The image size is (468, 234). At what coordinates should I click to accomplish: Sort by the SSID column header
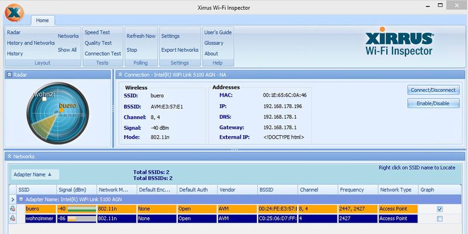pos(37,190)
